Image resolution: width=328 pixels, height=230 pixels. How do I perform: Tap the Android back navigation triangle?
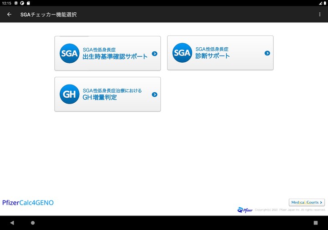(x=12, y=223)
